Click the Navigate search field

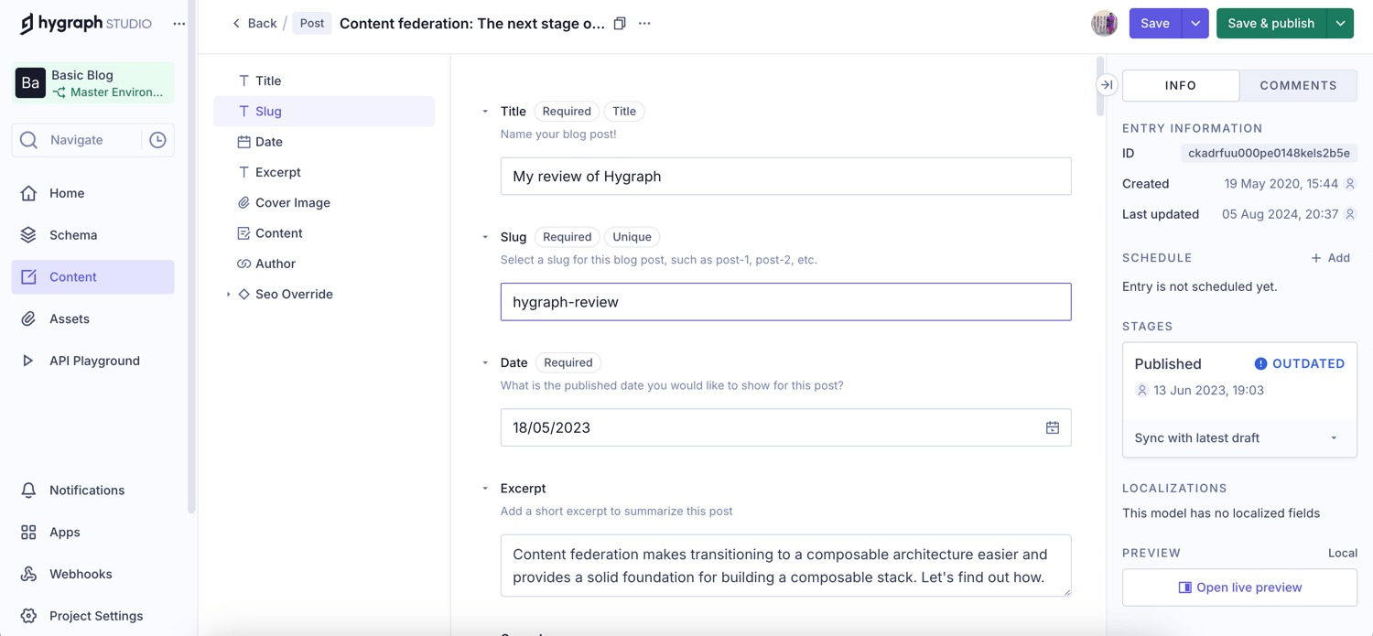point(77,140)
